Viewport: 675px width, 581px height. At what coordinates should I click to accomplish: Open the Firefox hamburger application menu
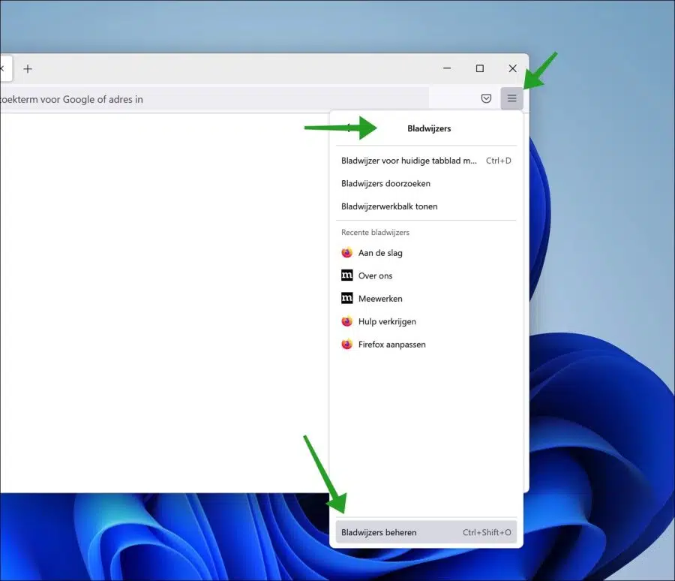tap(511, 98)
